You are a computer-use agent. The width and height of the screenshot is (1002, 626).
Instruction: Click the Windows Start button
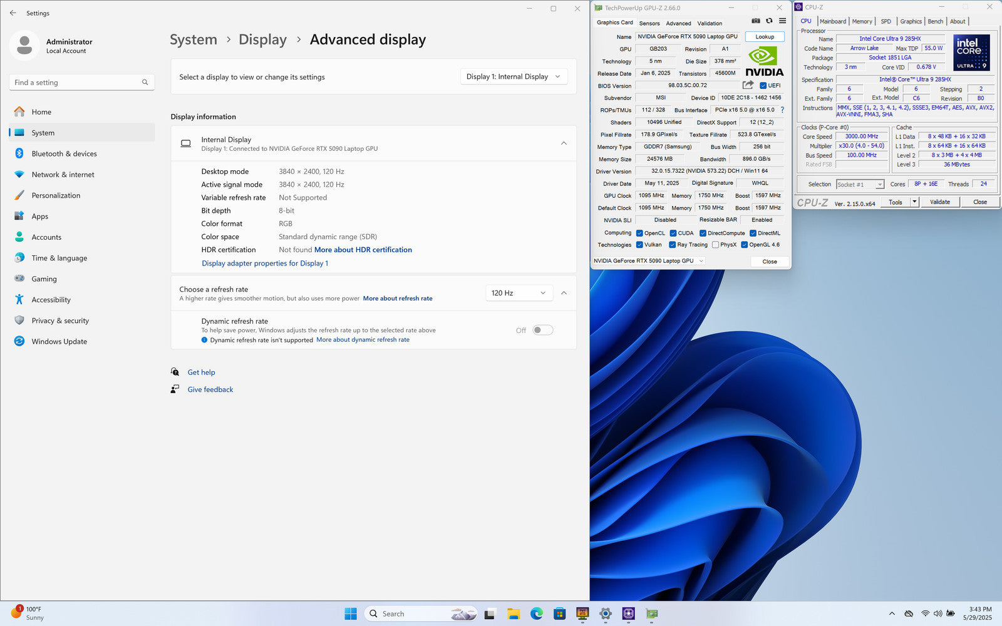[x=351, y=613]
